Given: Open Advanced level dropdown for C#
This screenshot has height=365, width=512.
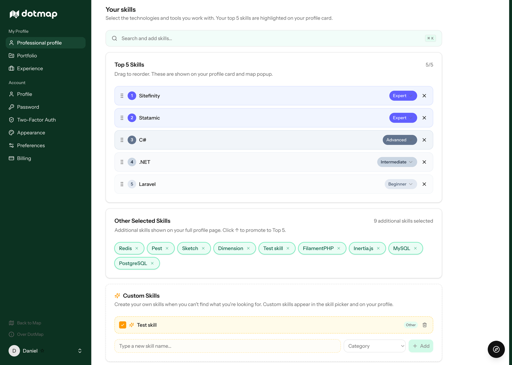Looking at the screenshot, I should pyautogui.click(x=400, y=140).
